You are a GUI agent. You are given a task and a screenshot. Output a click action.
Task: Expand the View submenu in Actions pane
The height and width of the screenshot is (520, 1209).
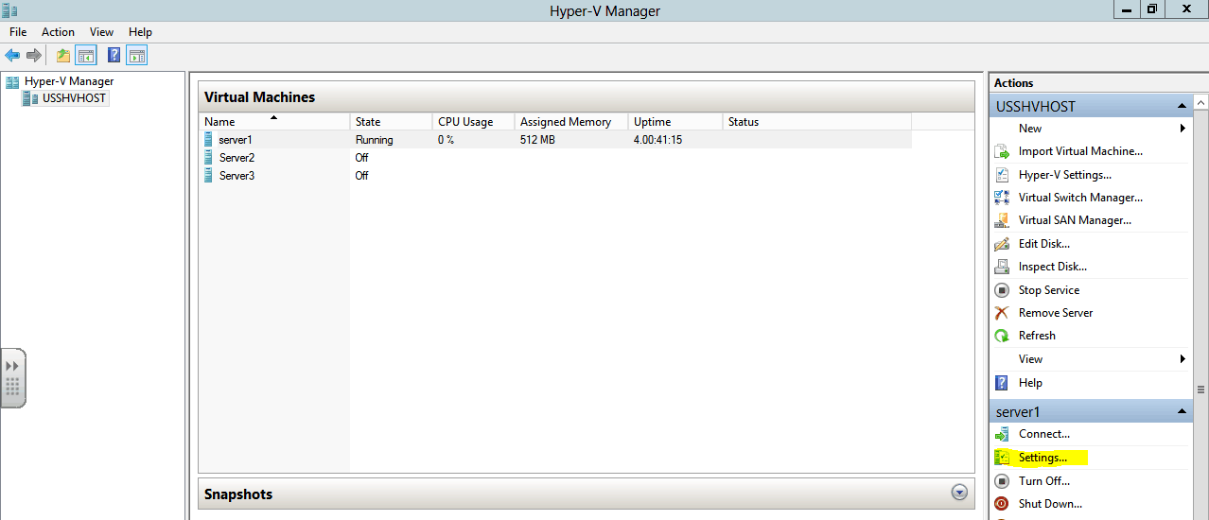pos(1183,359)
